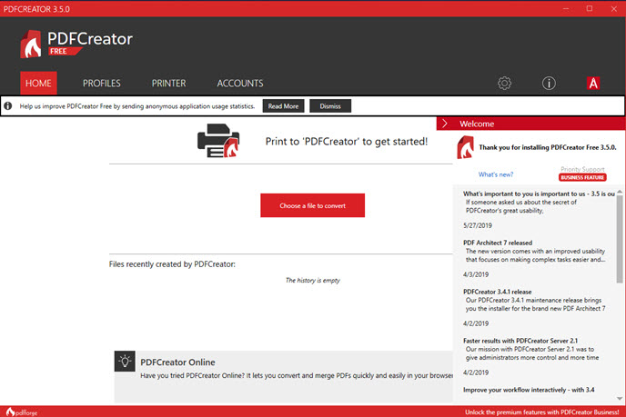Click the 5/27/2019 news date
This screenshot has height=417, width=626.
click(x=478, y=225)
